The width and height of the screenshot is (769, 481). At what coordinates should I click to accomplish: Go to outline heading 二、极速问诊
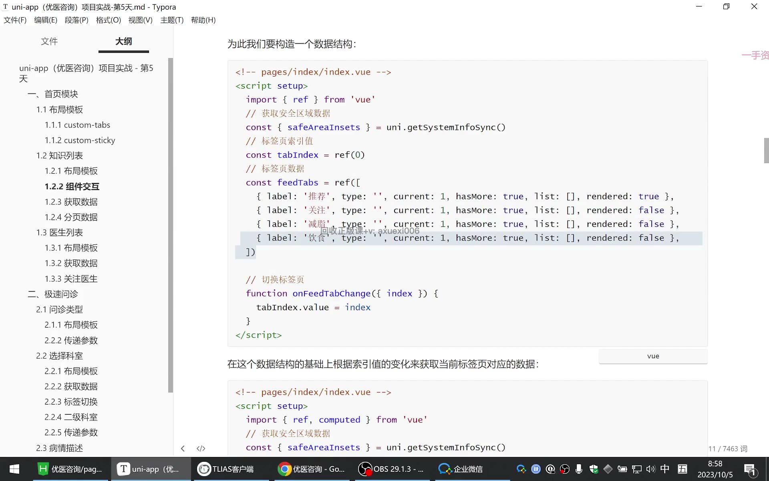[53, 294]
